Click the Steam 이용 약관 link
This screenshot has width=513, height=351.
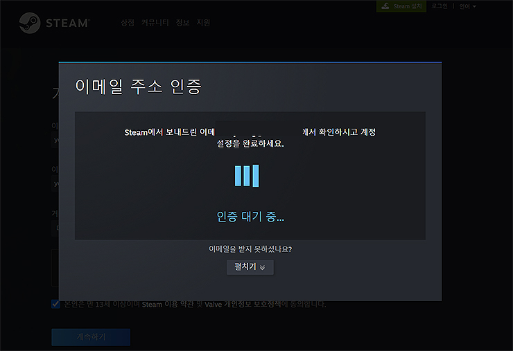tap(168, 304)
